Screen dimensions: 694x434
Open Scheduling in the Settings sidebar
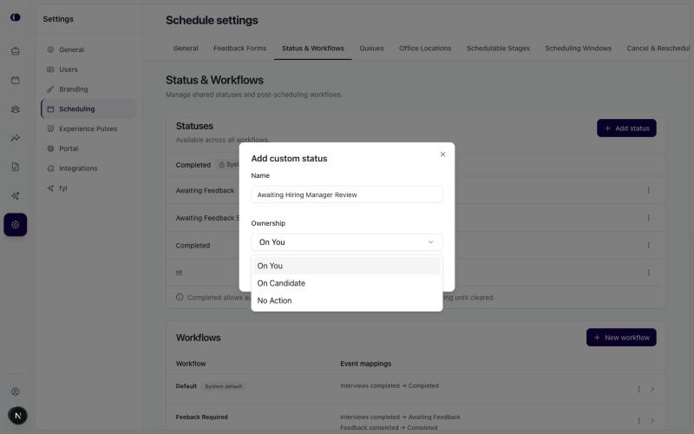[x=88, y=109]
